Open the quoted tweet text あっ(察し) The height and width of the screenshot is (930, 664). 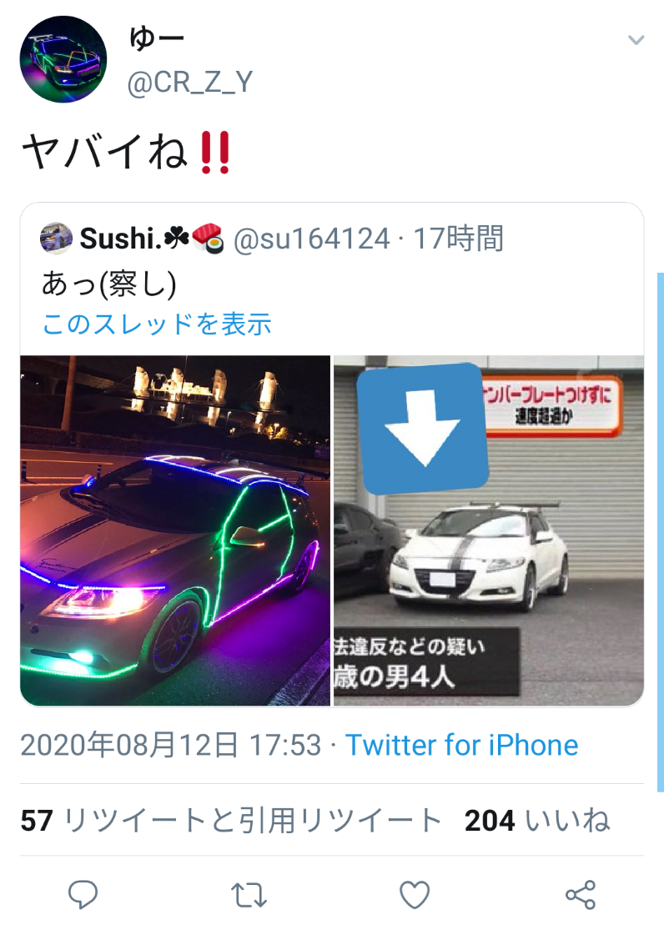coord(109,284)
